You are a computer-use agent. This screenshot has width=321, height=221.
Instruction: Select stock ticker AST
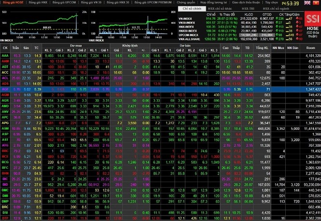[x=5, y=140]
